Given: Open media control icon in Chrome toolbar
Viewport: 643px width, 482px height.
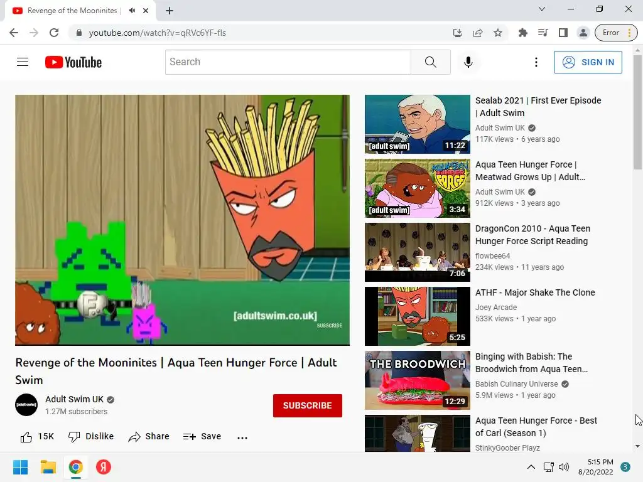Looking at the screenshot, I should click(x=543, y=33).
